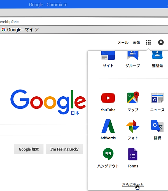The image size is (168, 191).
Task: Open the Google Forms icon
Action: pos(133,154)
